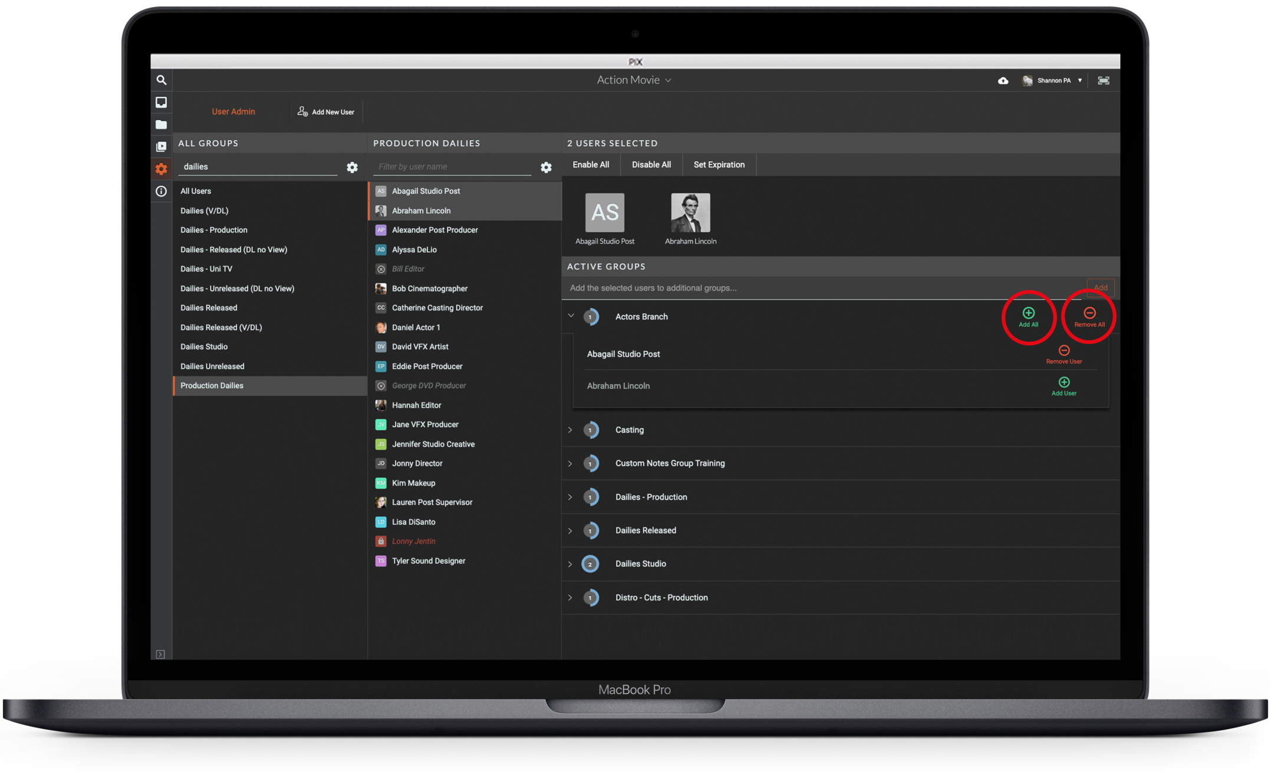Open the search icon in sidebar
Image resolution: width=1271 pixels, height=772 pixels.
(x=161, y=80)
